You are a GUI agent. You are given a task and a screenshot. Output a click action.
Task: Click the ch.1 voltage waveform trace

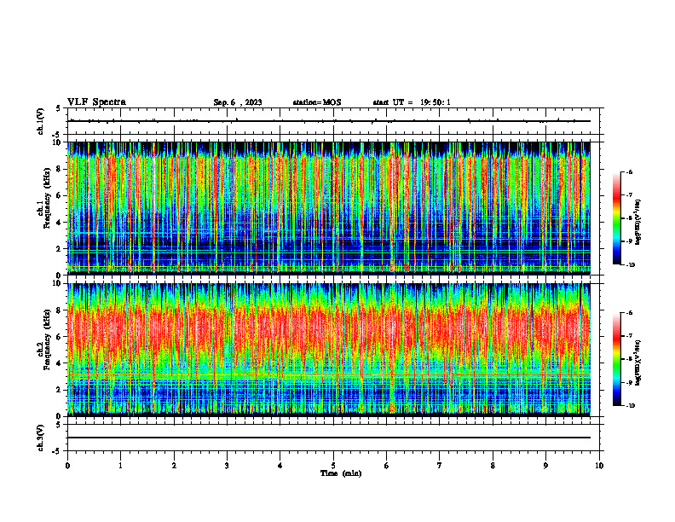[329, 121]
